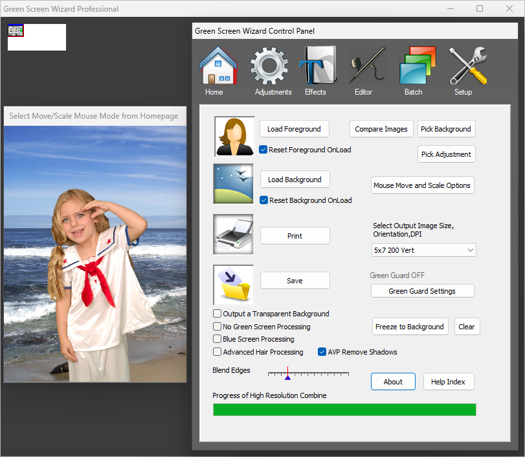Screen dimensions: 525x457
Task: Enable AVP Remove Shadows
Action: point(322,352)
